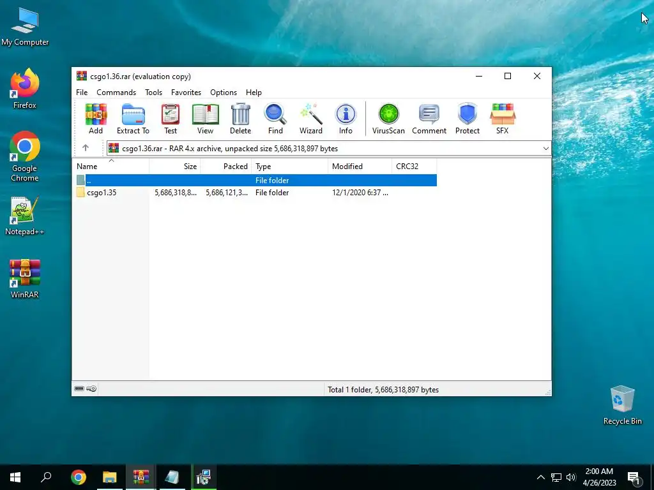Open Firefox desktop shortcut

[25, 89]
